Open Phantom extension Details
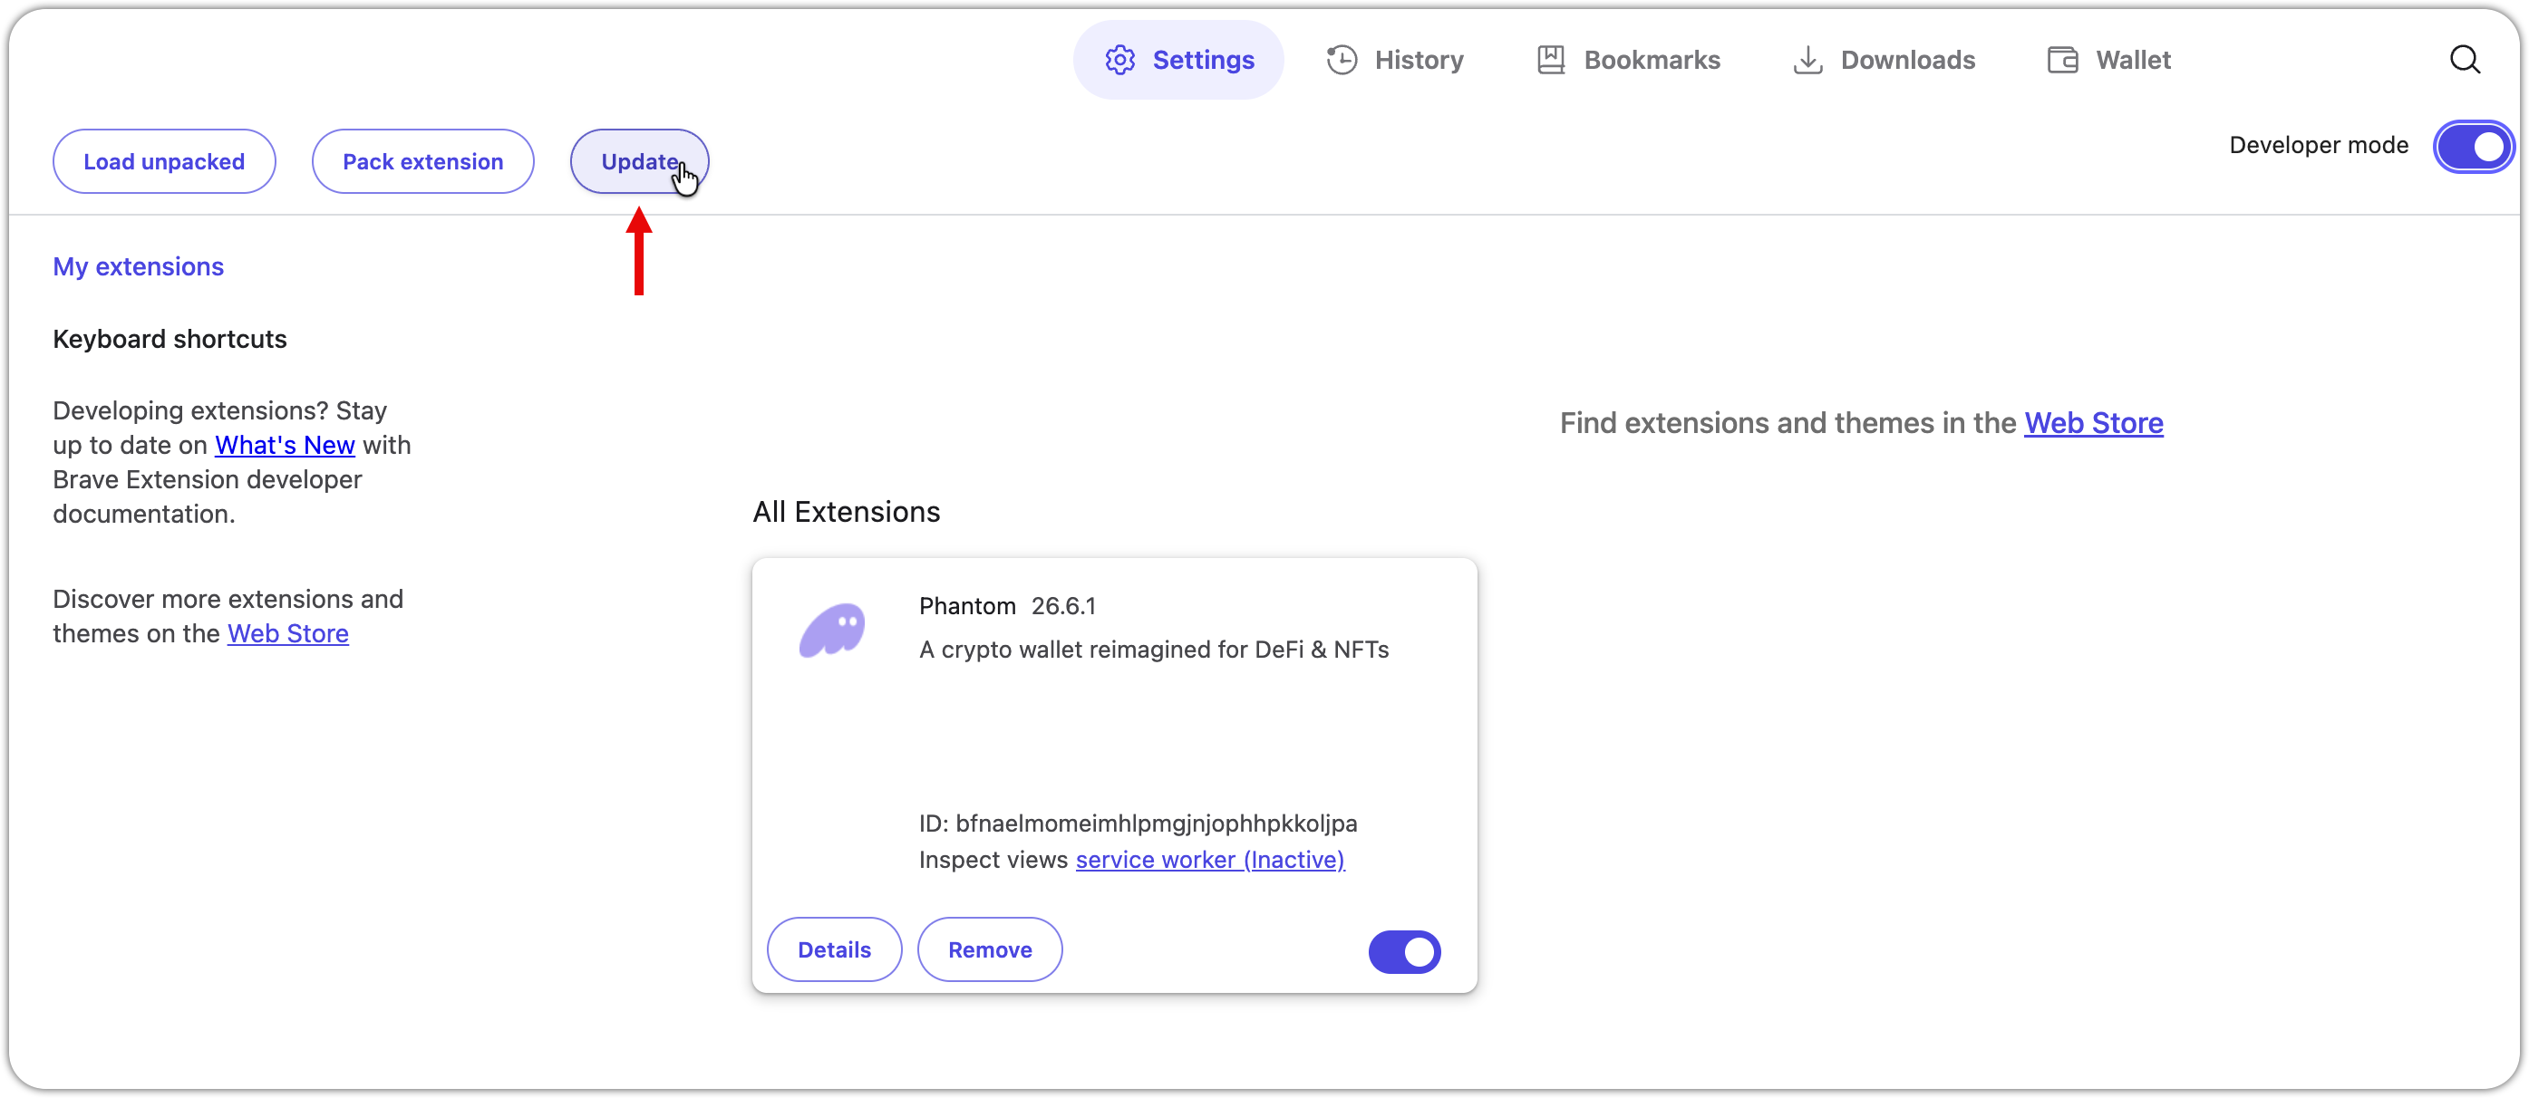Screen dimensions: 2529x1098 point(834,949)
